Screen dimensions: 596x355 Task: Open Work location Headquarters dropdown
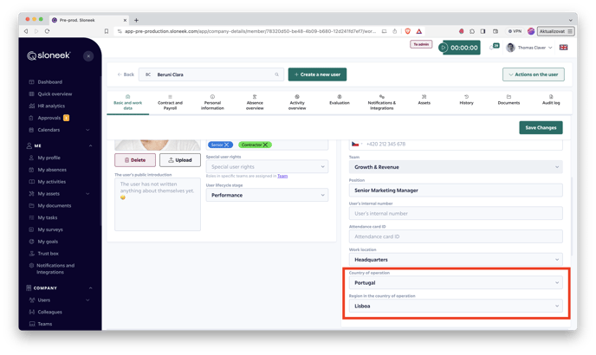(x=456, y=260)
